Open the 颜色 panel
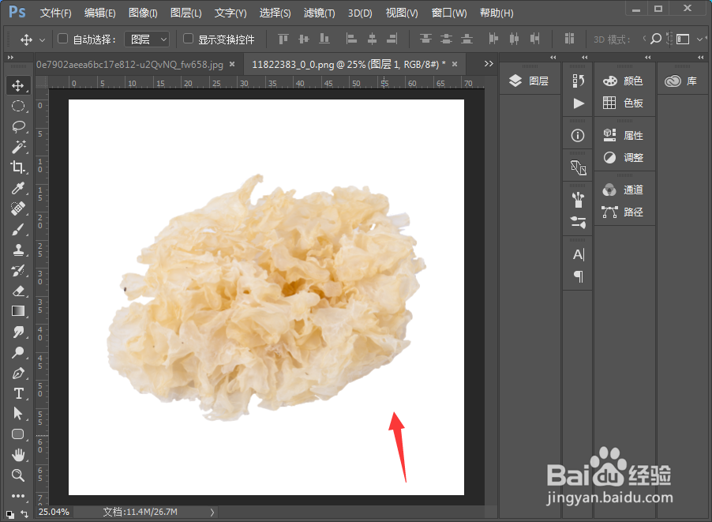Viewport: 712px width, 522px height. coord(624,81)
